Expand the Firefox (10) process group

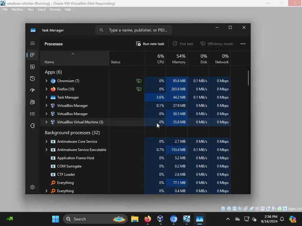tap(46, 89)
